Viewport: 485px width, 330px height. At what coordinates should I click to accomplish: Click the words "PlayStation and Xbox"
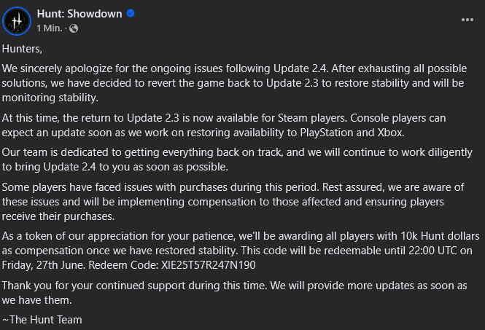352,133
